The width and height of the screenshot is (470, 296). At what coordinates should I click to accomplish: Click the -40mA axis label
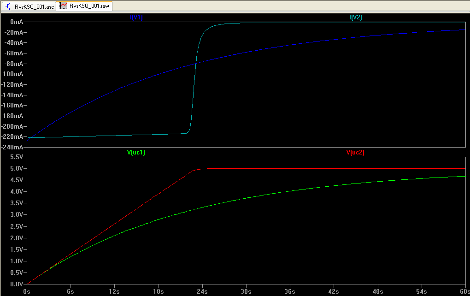tap(14, 42)
